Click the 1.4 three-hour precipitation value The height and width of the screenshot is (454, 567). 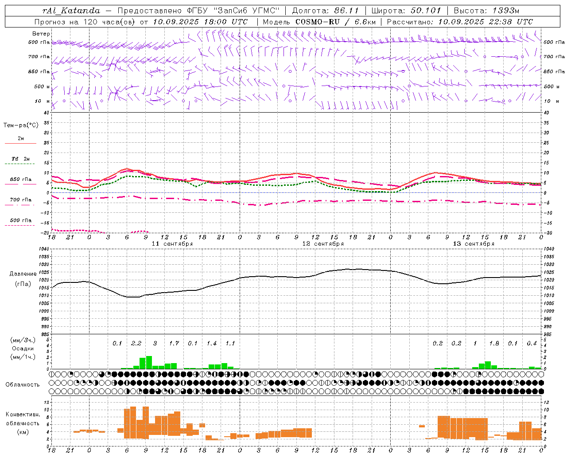(211, 343)
